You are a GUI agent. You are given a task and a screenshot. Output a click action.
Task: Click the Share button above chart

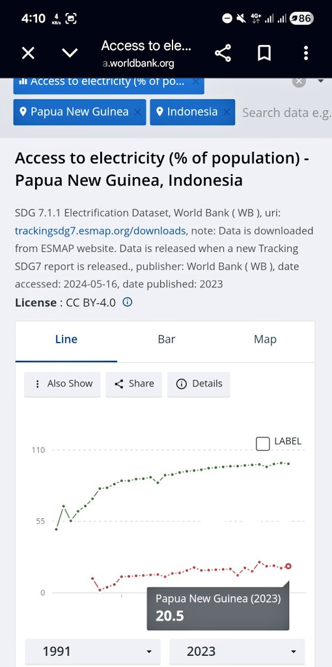coord(134,384)
